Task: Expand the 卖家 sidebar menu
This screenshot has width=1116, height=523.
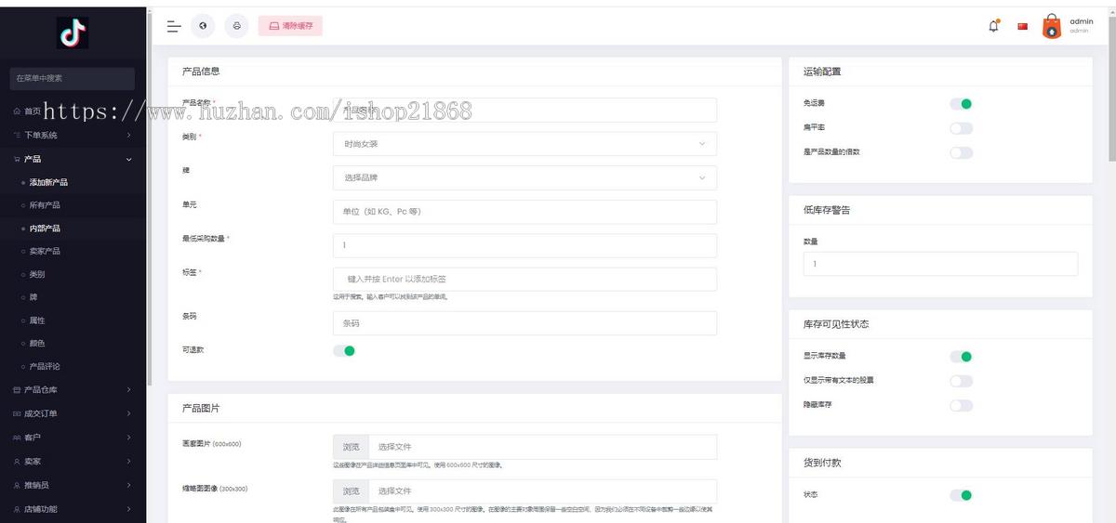Action: point(129,462)
